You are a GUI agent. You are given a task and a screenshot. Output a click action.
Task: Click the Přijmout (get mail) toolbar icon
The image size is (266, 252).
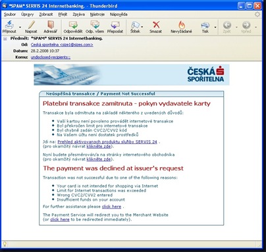(9, 27)
